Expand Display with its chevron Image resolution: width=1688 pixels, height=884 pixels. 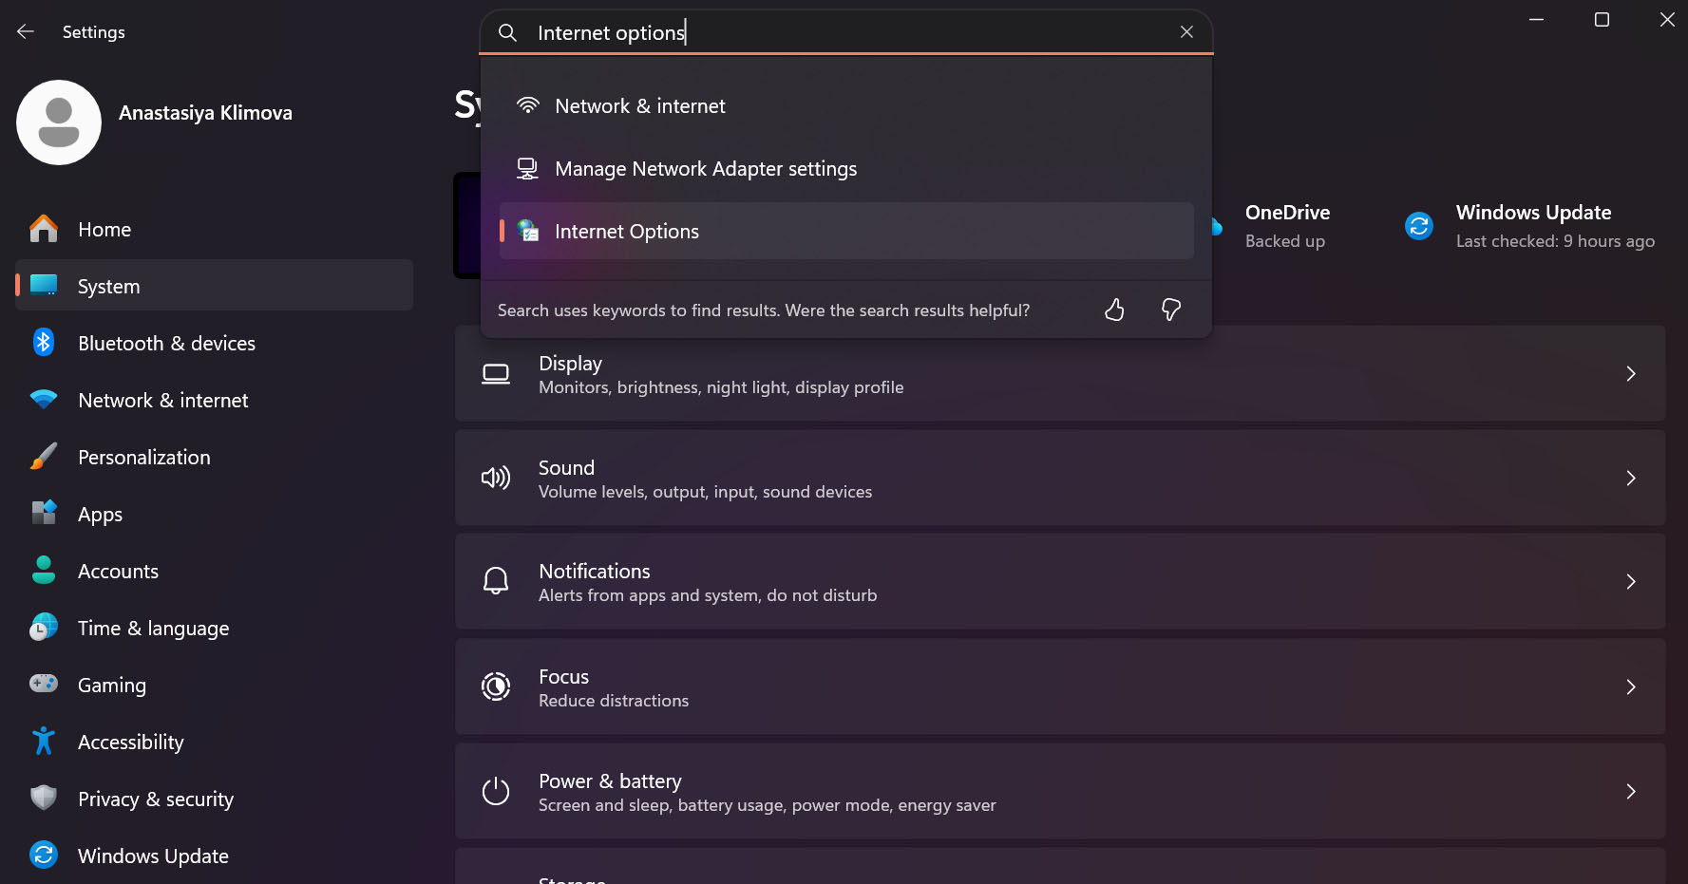[1631, 374]
